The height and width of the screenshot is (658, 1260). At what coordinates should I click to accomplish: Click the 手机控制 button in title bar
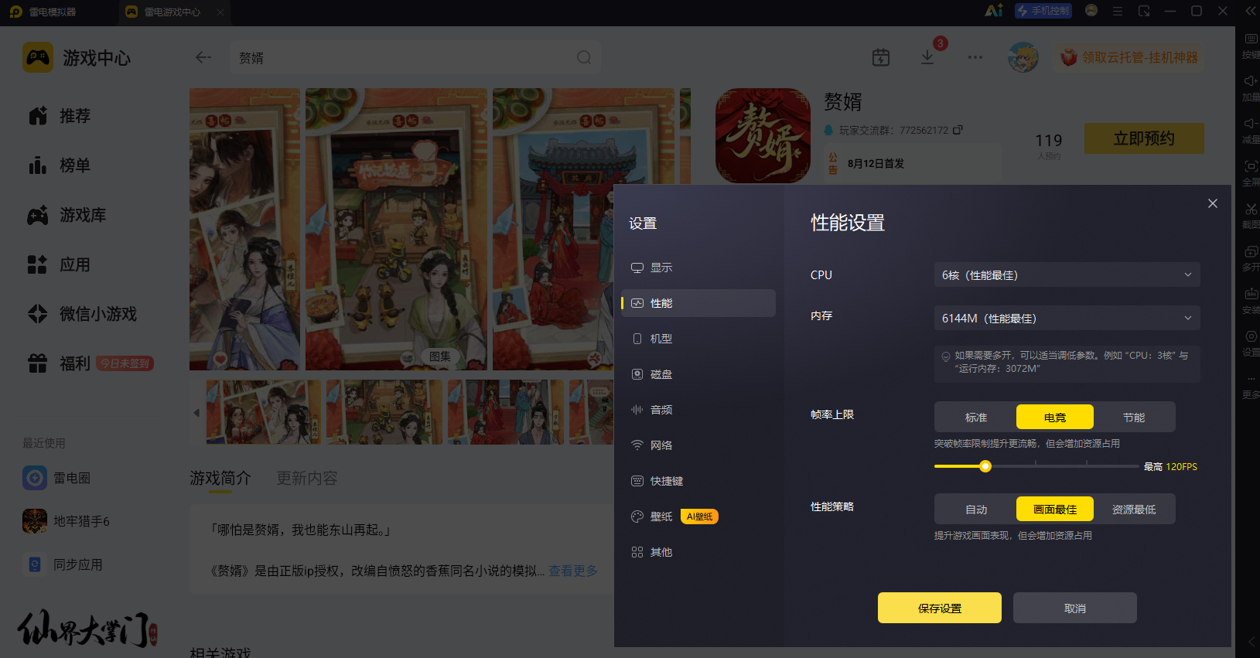pyautogui.click(x=1043, y=11)
